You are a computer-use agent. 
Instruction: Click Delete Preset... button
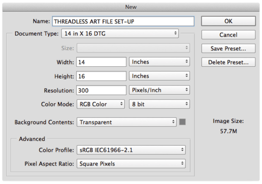[x=228, y=62]
